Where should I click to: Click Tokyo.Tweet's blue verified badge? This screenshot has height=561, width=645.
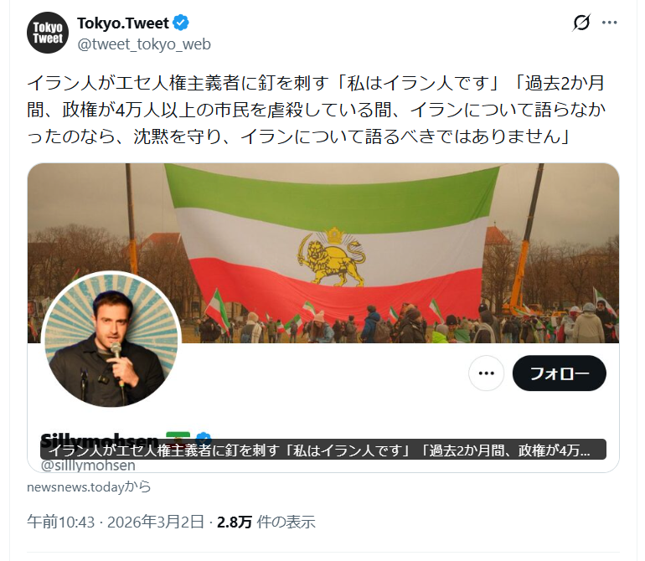click(181, 23)
